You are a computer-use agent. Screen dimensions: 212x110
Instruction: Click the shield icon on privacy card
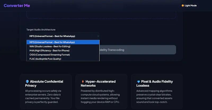tap(27, 81)
